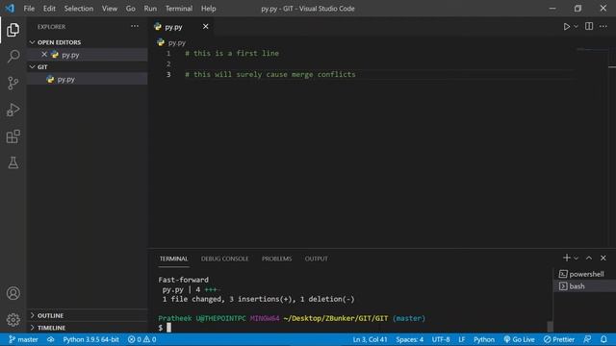The width and height of the screenshot is (616, 346).
Task: Start Go Live server
Action: (x=519, y=339)
